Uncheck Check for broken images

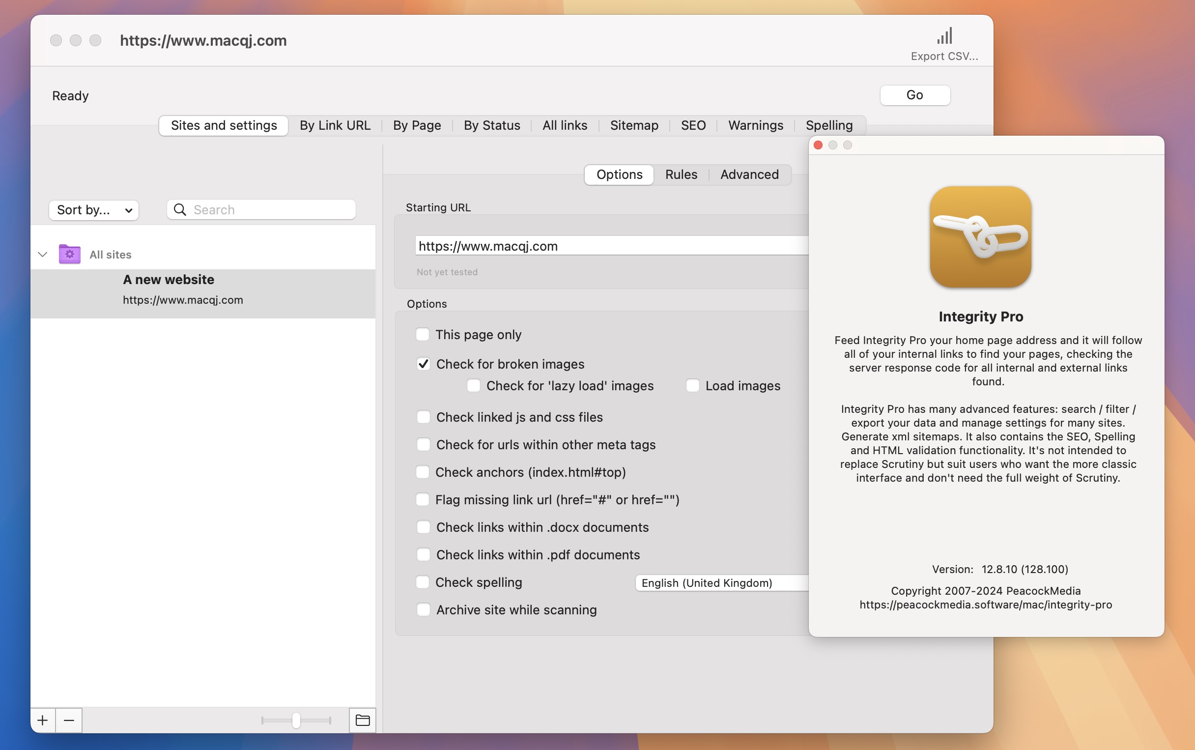(423, 364)
